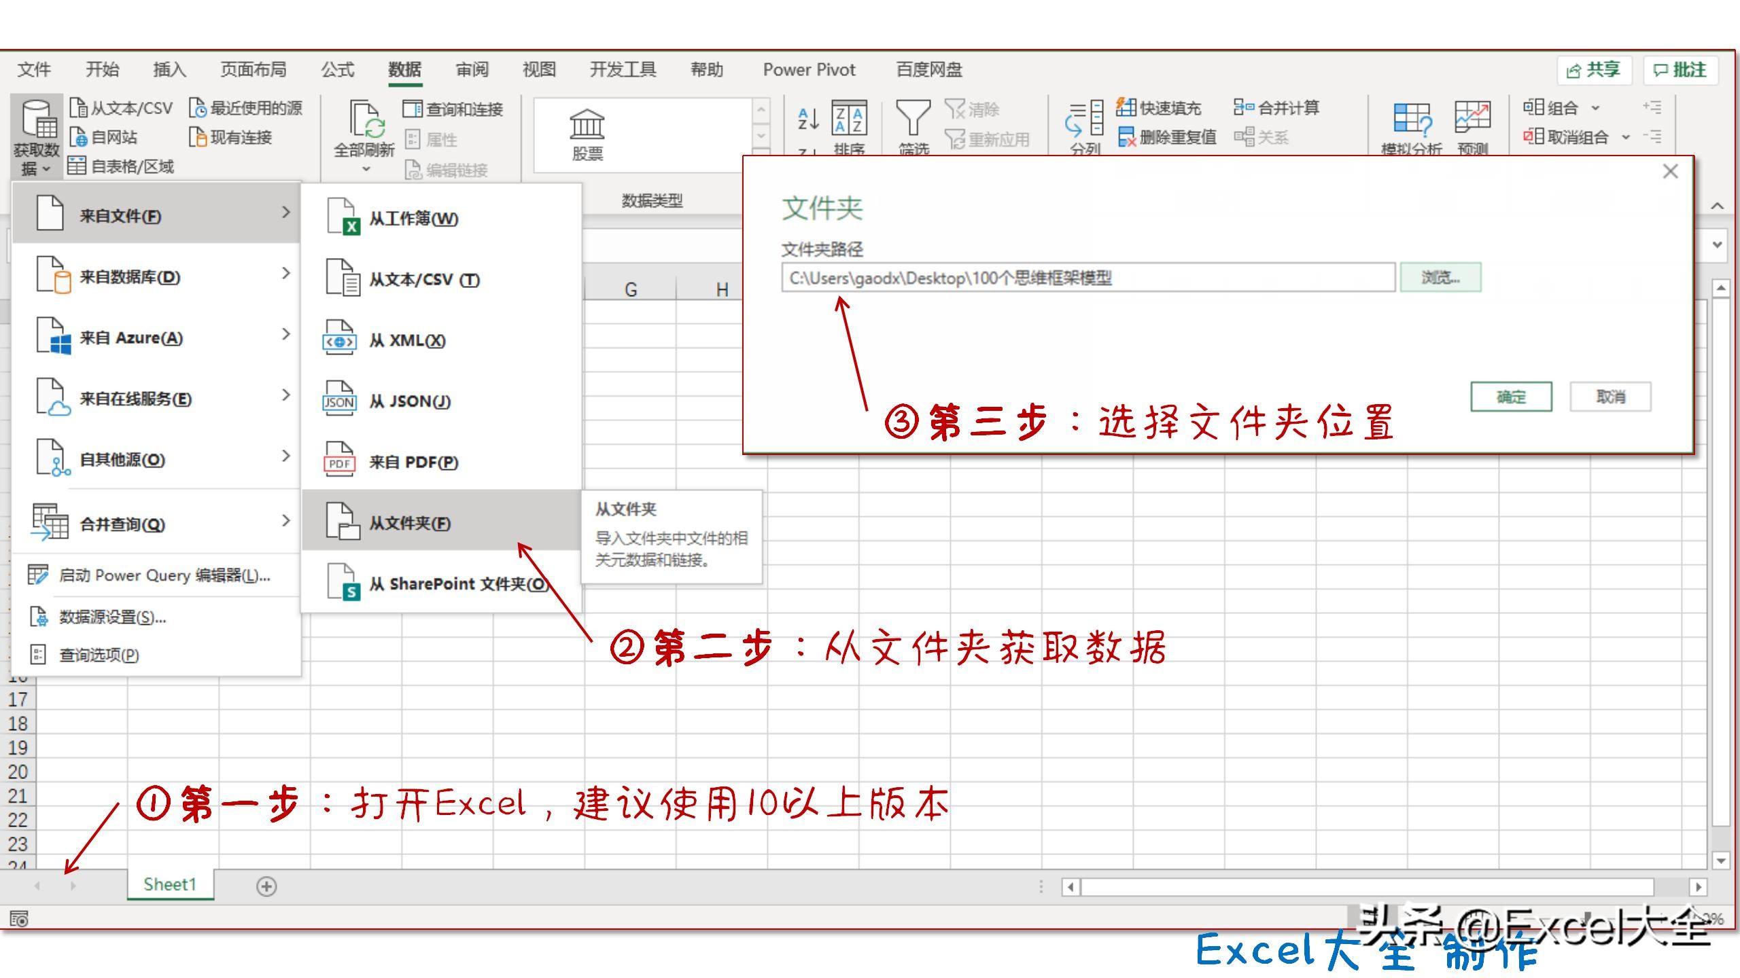Click vertical scrollbar down arrow

[x=1720, y=861]
